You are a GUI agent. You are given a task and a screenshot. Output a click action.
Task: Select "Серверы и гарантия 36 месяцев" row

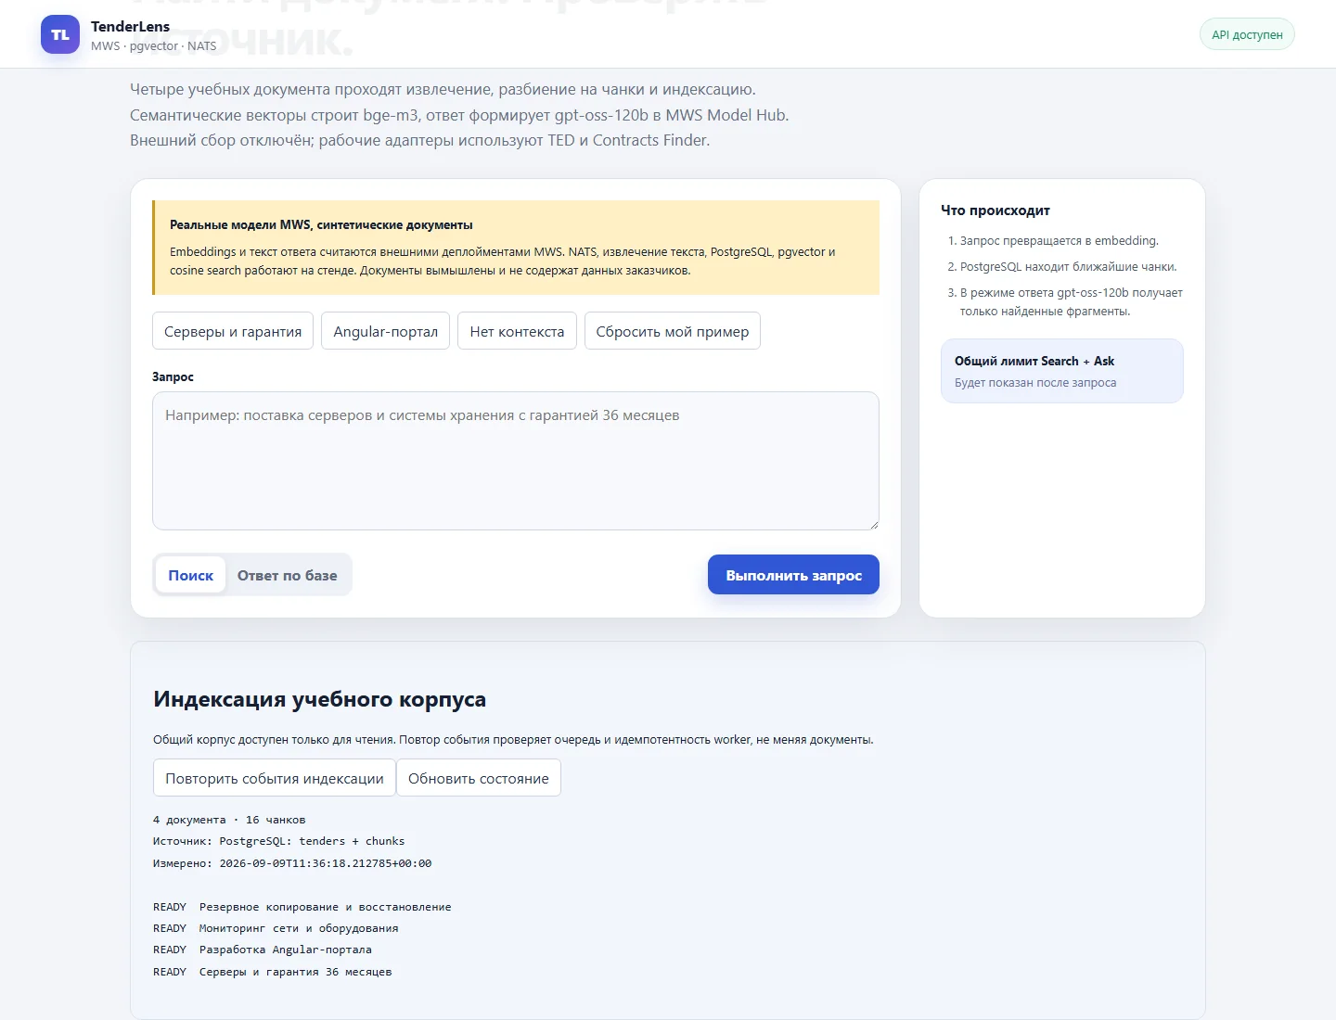[273, 972]
